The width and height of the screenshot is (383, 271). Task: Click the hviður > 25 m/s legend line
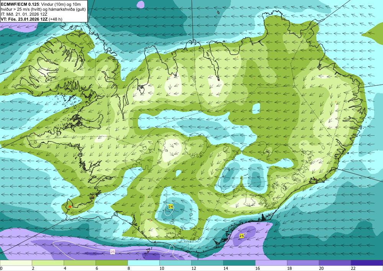click(x=43, y=9)
